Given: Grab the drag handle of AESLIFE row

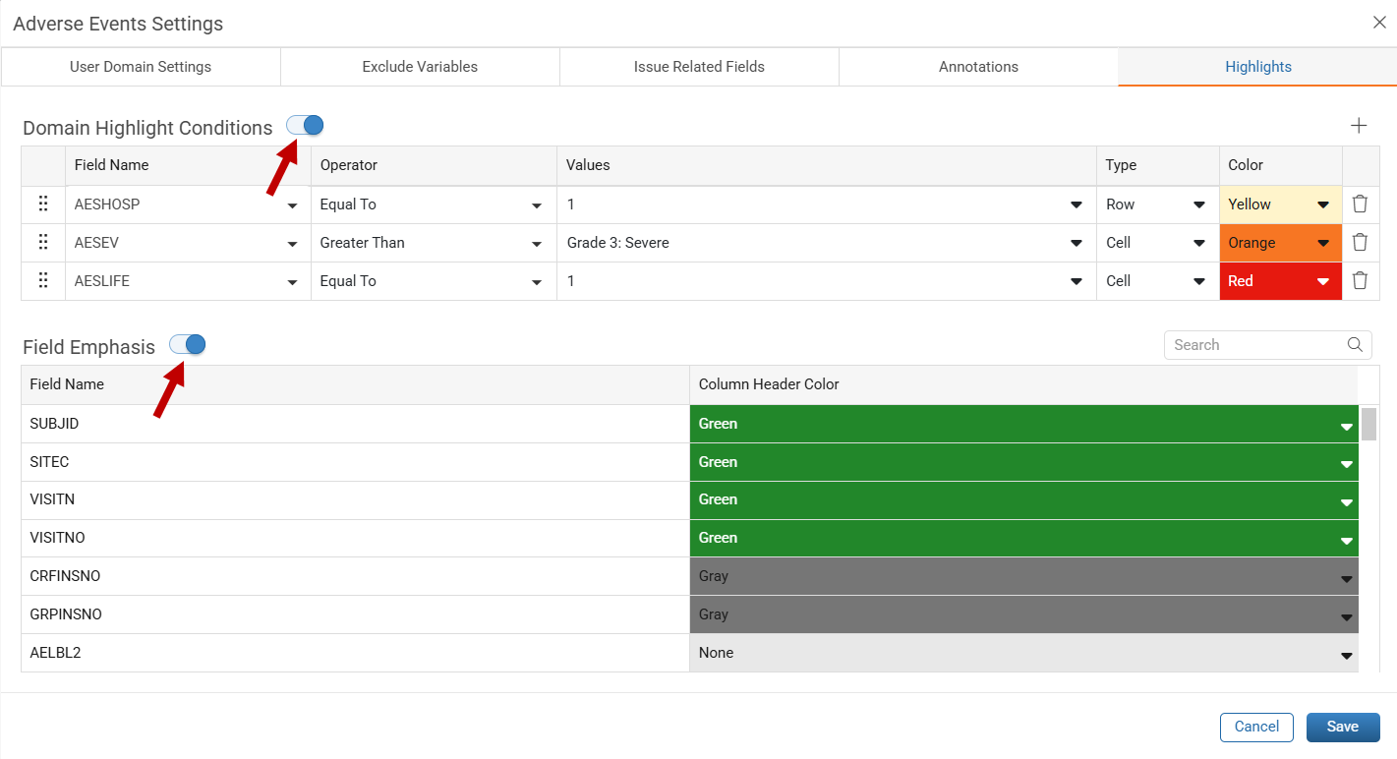Looking at the screenshot, I should coord(43,281).
